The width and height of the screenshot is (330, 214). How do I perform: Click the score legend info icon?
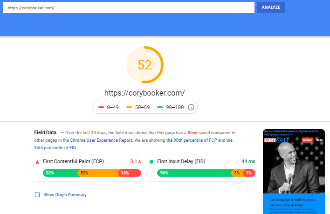point(191,107)
